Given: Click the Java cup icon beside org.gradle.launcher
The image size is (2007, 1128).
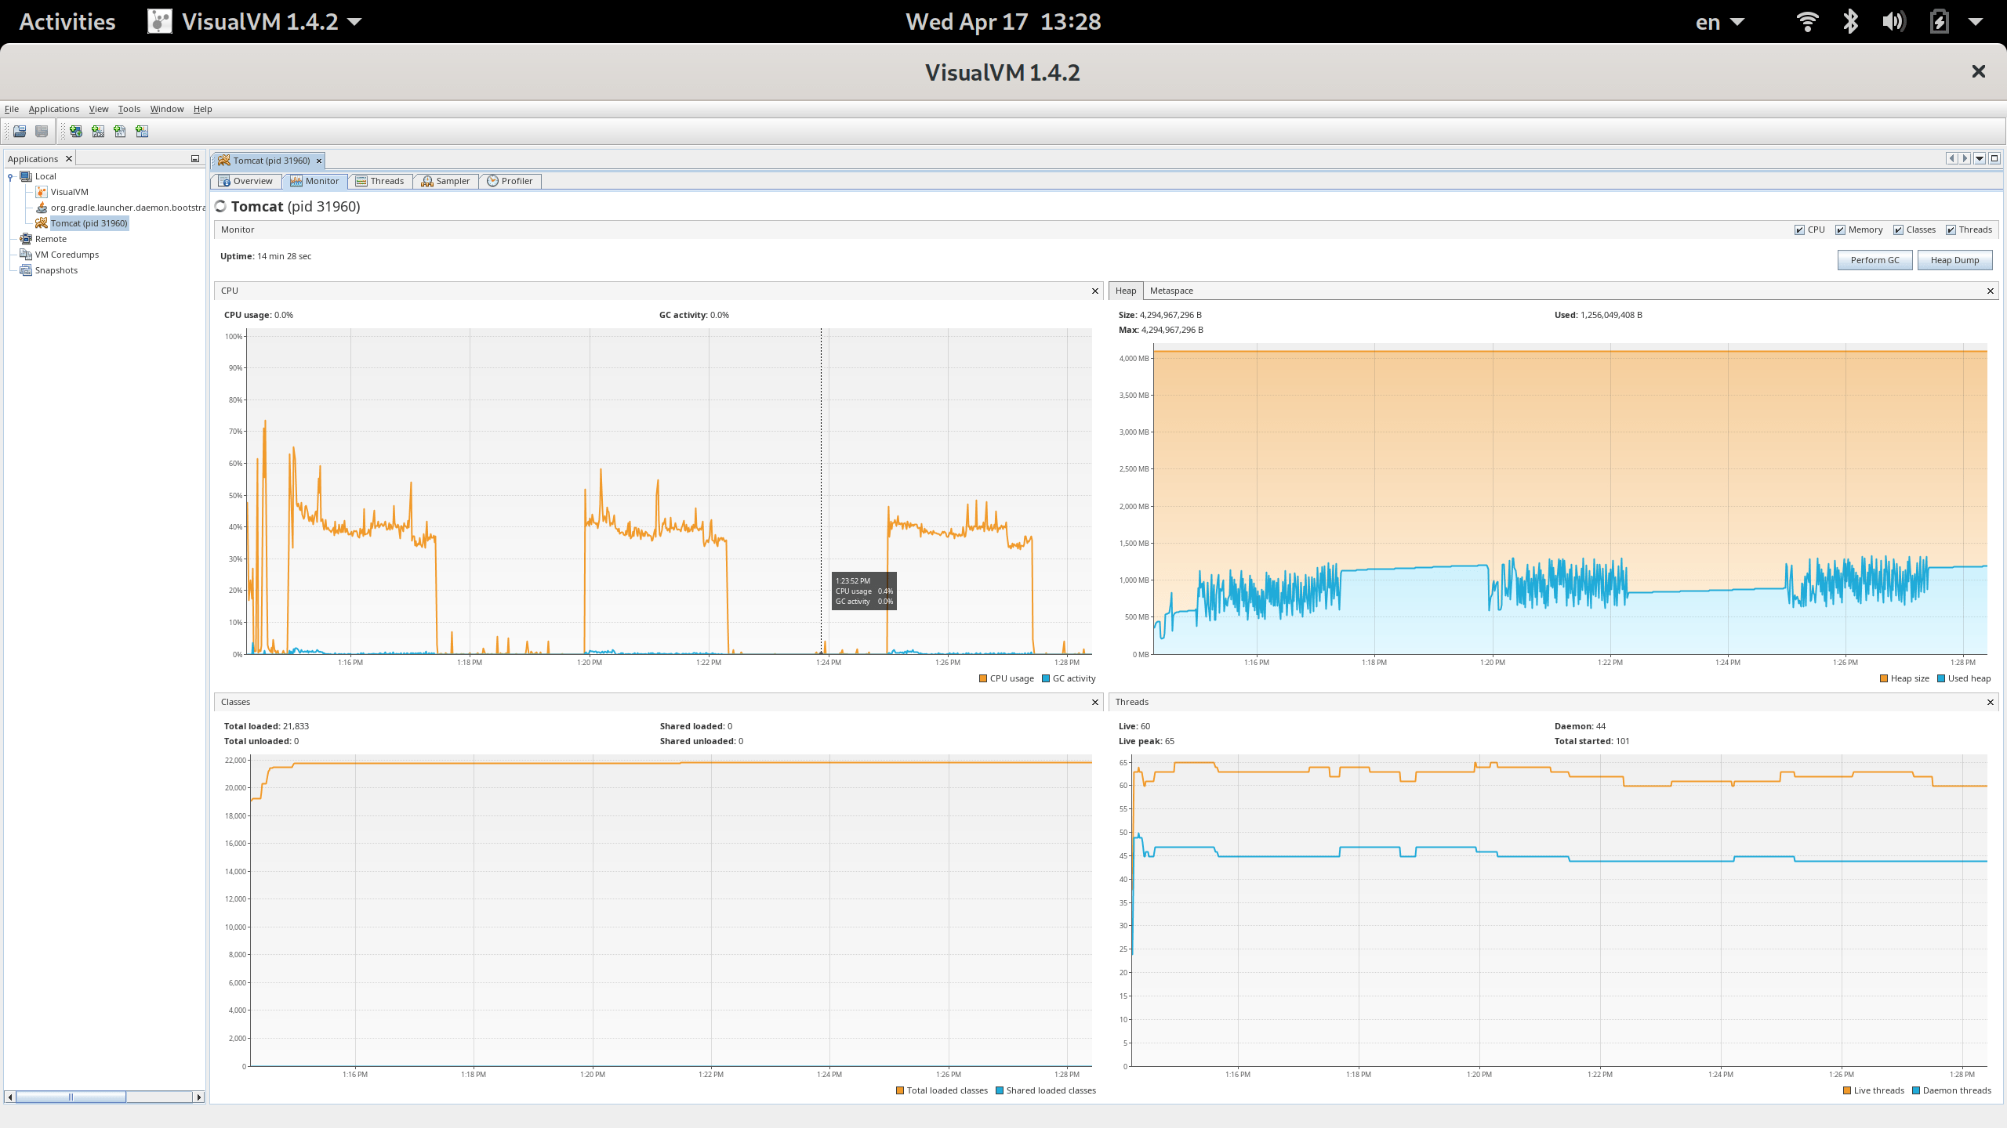Looking at the screenshot, I should (x=42, y=208).
